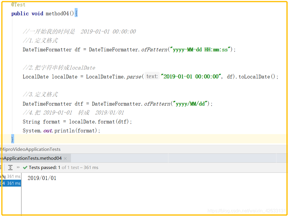Click the 'text:' parameter hint inlay
Screen dimensions: 288x216
(x=152, y=76)
